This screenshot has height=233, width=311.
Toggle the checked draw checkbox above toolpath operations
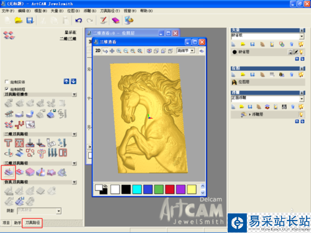pos(7,89)
